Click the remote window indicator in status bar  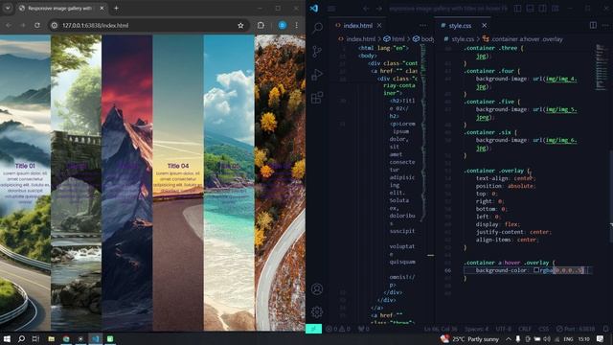pos(313,329)
